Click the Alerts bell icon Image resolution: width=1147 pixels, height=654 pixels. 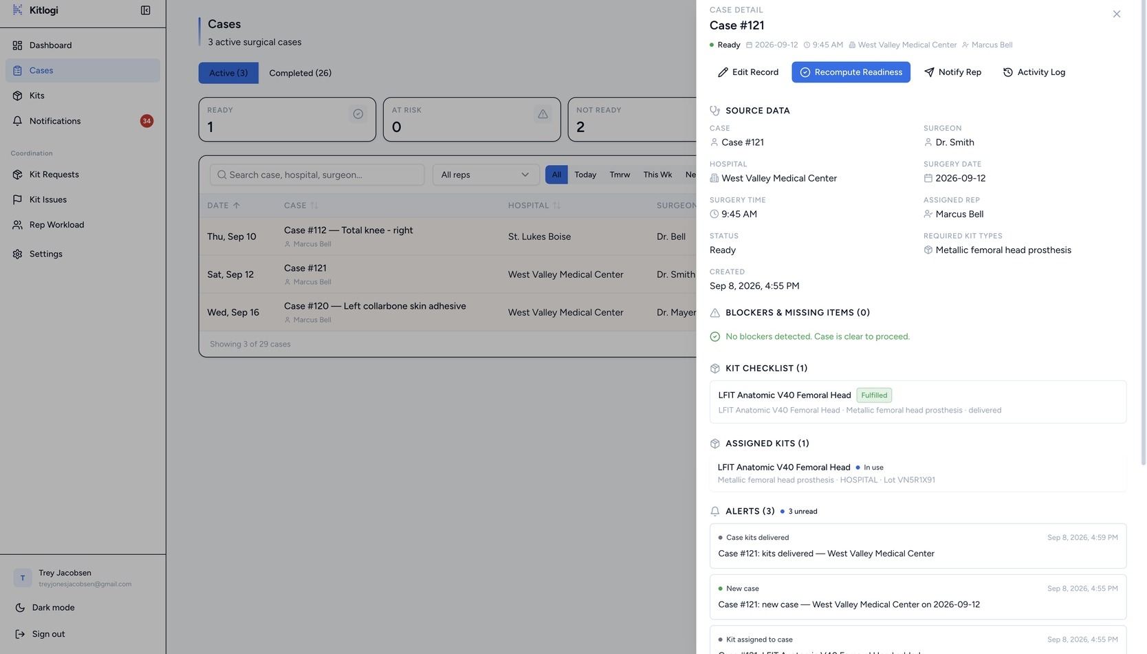tap(714, 512)
